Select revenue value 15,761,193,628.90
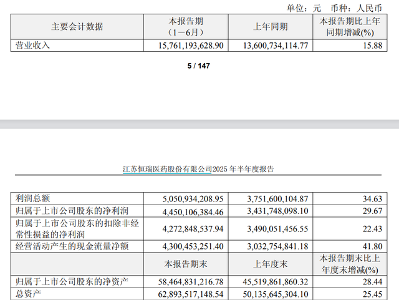 191,46
